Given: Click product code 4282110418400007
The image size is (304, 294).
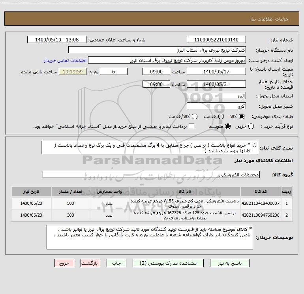Looking at the screenshot, I should point(261,203).
